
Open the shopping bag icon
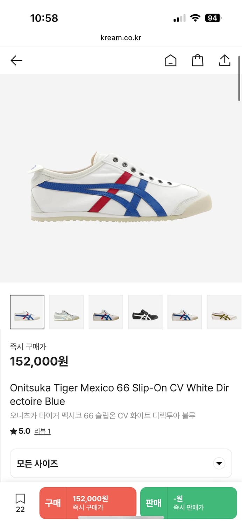pos(198,60)
